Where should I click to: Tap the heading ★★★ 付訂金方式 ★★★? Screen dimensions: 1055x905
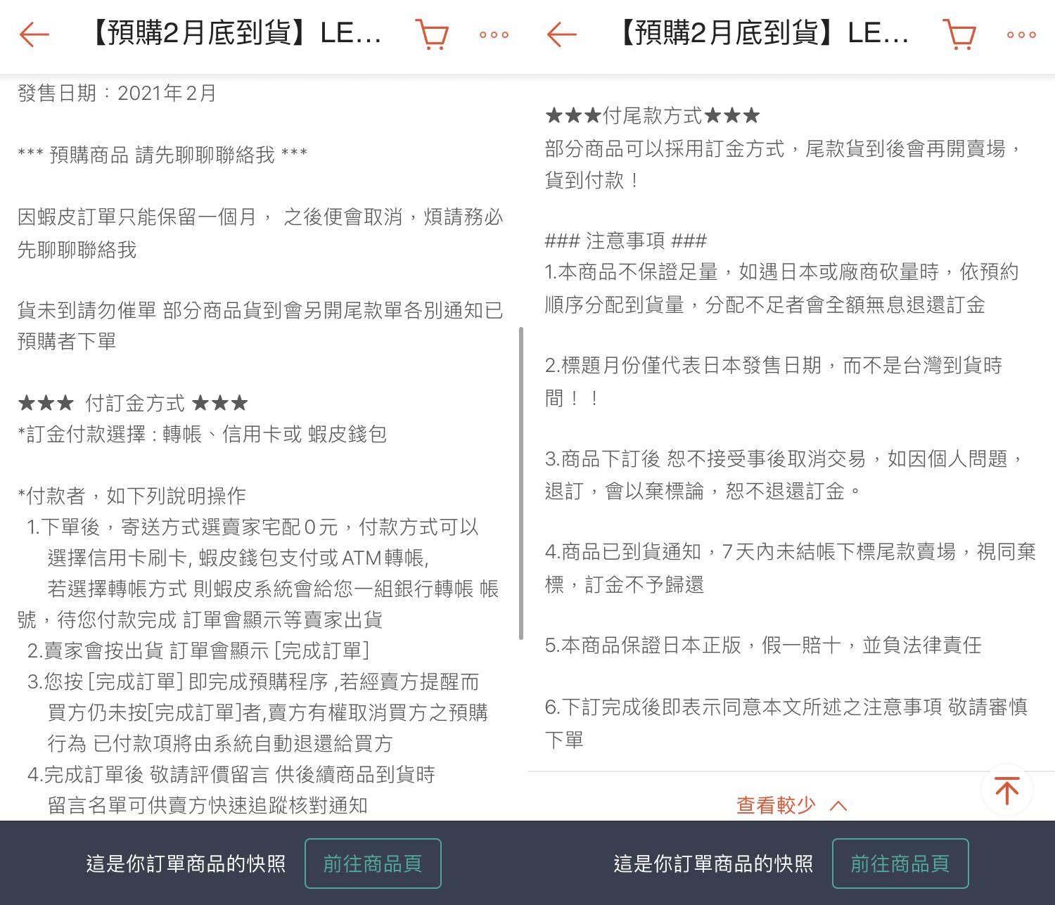133,403
